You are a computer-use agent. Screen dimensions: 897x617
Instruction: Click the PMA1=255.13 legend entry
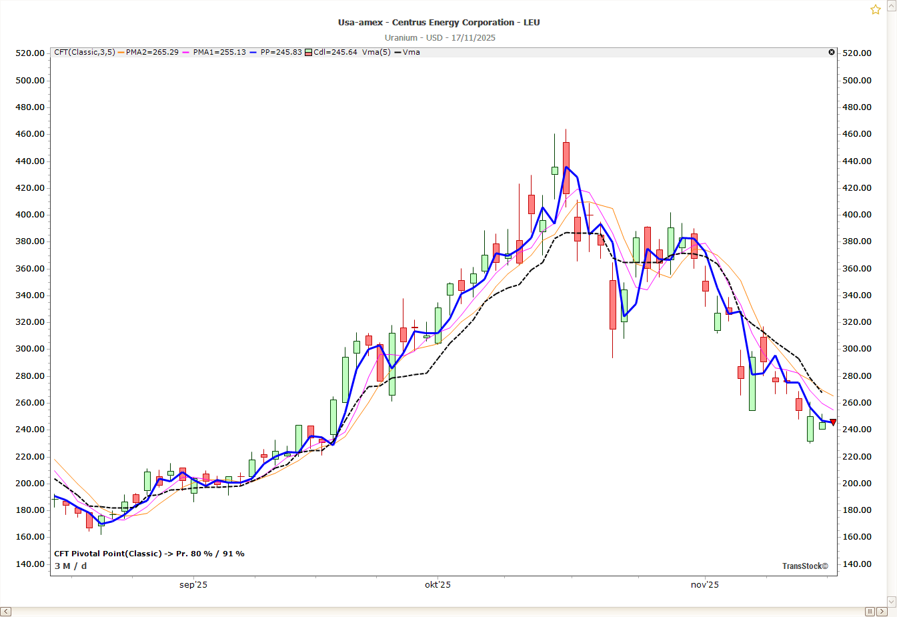[x=219, y=52]
